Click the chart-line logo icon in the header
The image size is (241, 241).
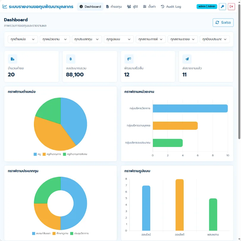coord(5,7)
